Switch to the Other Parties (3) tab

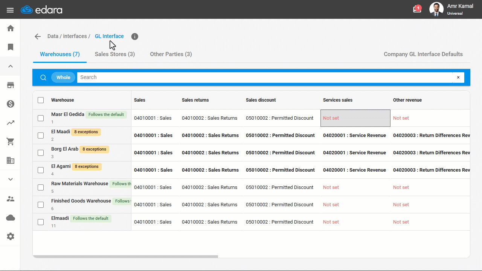coord(171,54)
